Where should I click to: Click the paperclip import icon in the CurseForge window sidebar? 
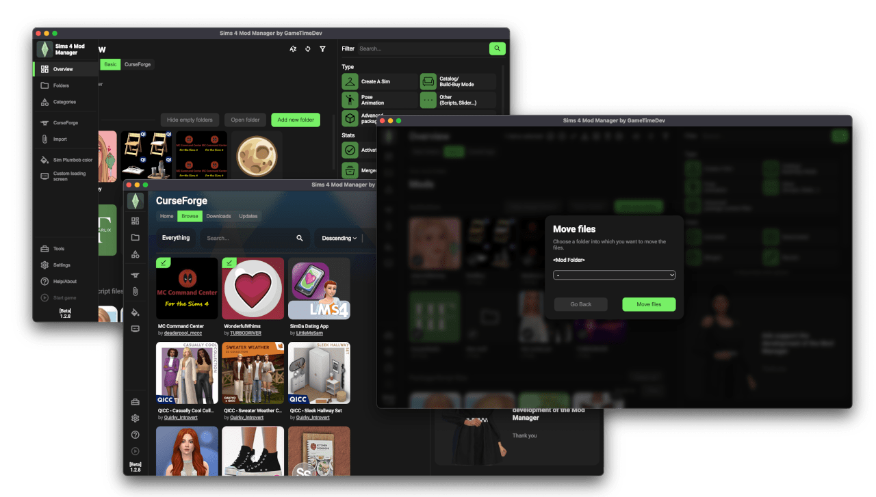click(136, 291)
